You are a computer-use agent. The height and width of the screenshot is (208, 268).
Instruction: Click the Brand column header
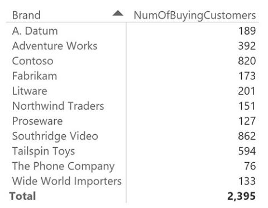tap(26, 15)
